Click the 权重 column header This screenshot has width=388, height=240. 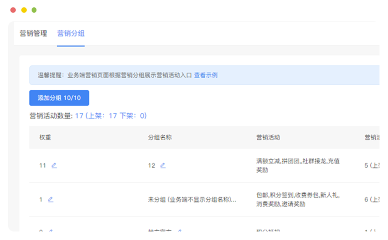(45, 137)
